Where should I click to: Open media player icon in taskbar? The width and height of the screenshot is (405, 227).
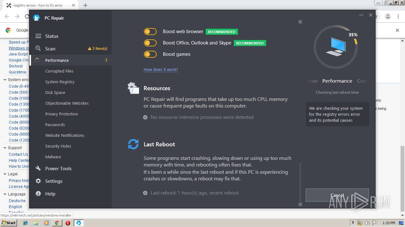click(47, 223)
